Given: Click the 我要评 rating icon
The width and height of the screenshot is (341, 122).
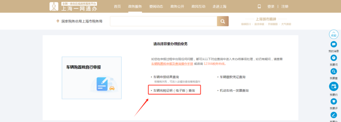Looking at the screenshot, I should tap(334, 102).
